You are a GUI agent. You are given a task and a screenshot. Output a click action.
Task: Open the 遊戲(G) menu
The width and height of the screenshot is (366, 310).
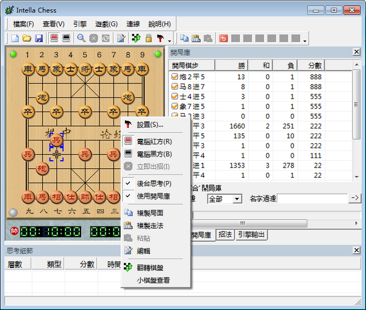click(x=106, y=24)
